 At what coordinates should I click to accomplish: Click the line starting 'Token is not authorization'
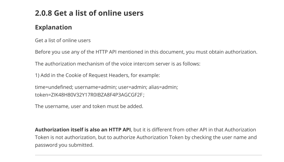click(146, 137)
